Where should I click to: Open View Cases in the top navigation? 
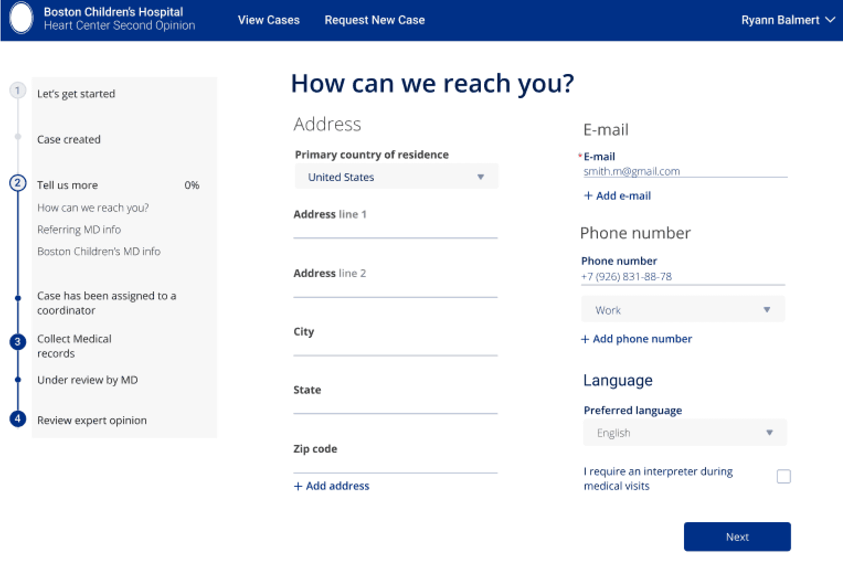click(269, 20)
